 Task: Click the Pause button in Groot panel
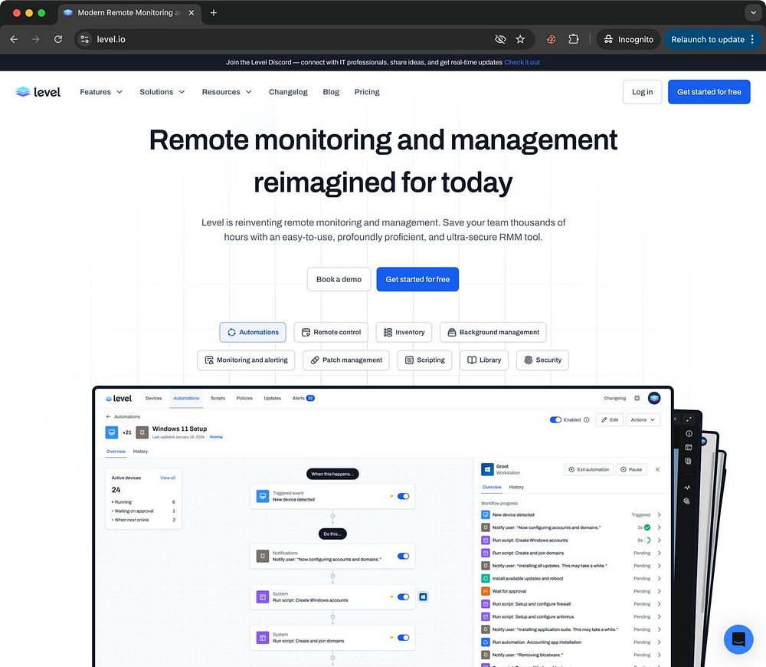pos(630,469)
